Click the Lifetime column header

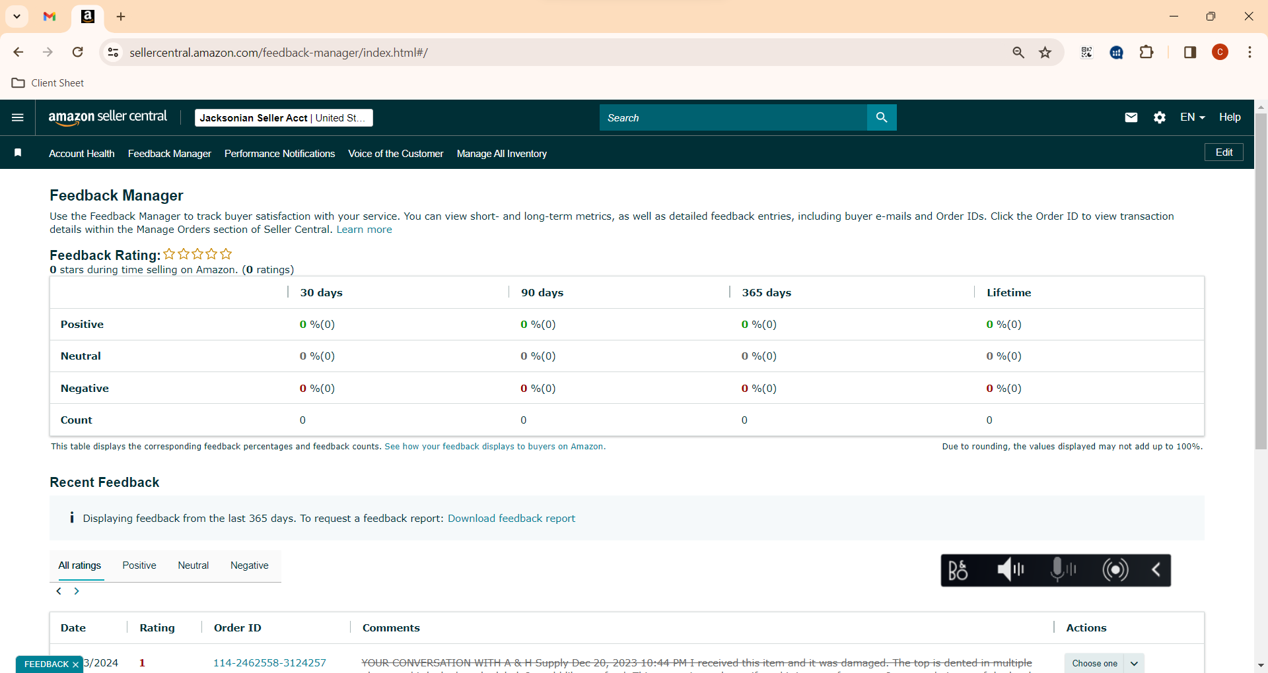[x=1008, y=293]
